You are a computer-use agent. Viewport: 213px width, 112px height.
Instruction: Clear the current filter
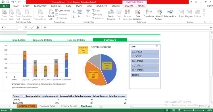pos(96,11)
